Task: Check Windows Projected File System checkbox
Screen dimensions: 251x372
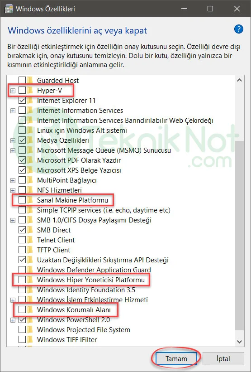Action: (22, 329)
